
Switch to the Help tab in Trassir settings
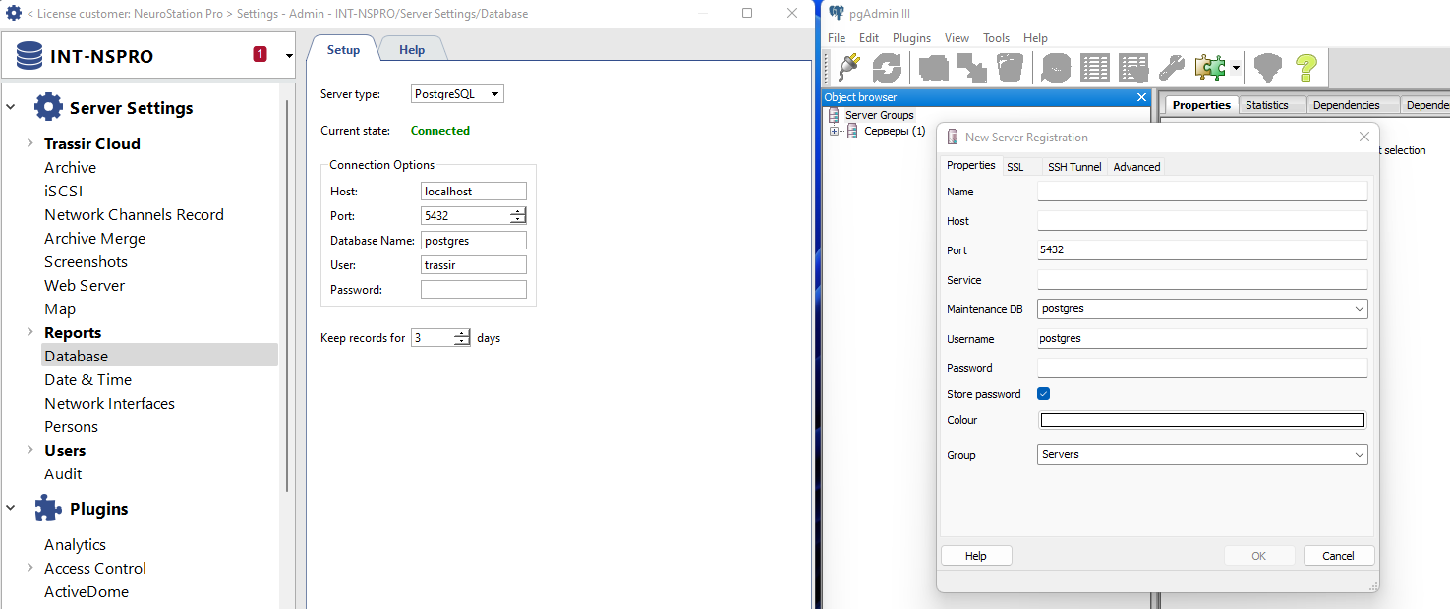(412, 50)
